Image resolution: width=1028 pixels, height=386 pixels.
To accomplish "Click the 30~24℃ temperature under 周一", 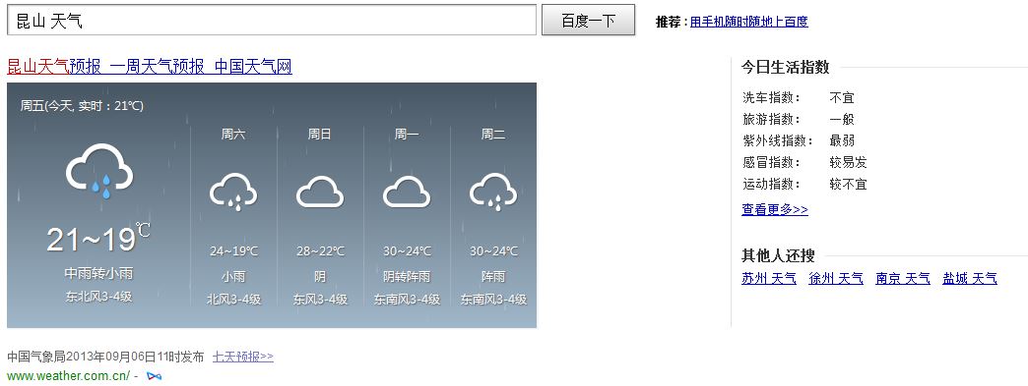I will coord(407,251).
